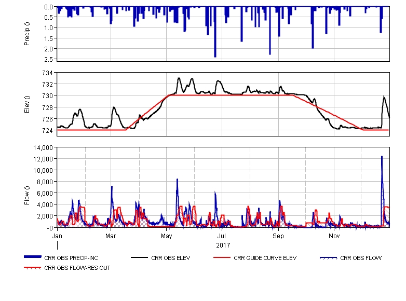The image size is (406, 301).
Task: Click the CRR OBS FLOW-RES OUT legend swatch
Action: [x=33, y=268]
